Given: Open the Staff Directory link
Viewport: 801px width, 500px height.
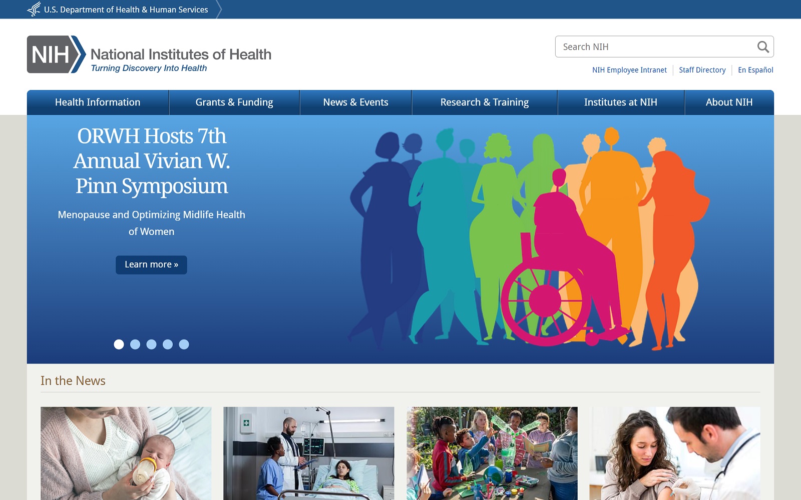Looking at the screenshot, I should tap(702, 70).
